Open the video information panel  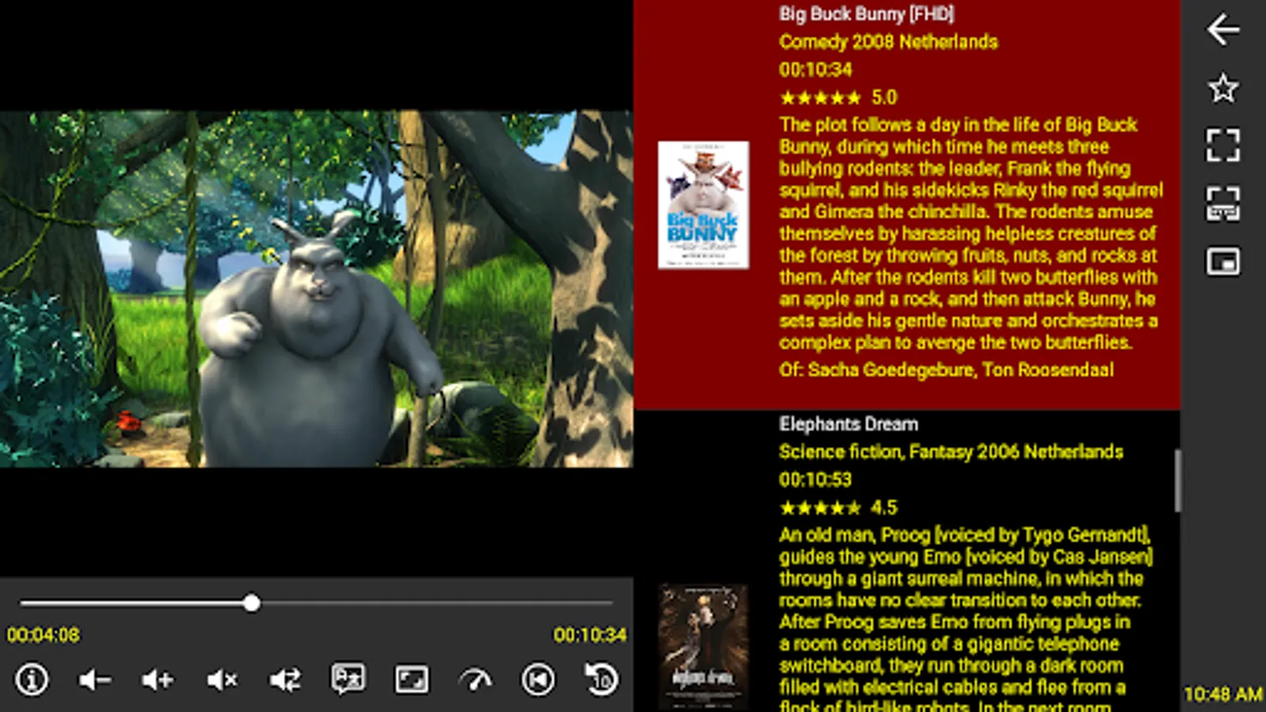pos(31,679)
